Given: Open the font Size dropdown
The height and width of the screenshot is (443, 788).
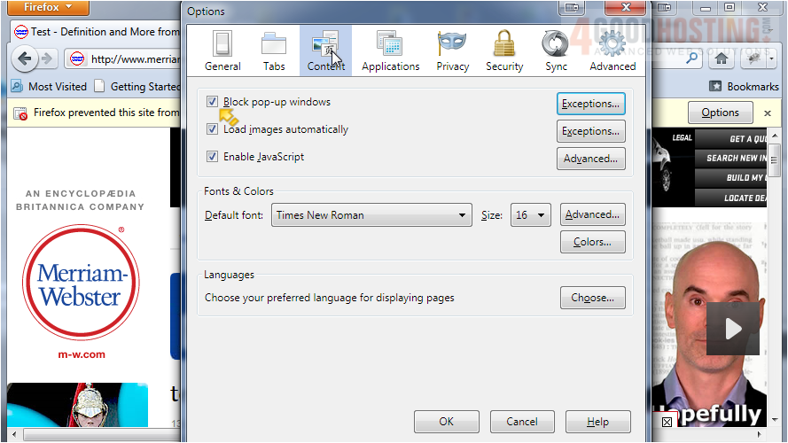Looking at the screenshot, I should click(530, 215).
